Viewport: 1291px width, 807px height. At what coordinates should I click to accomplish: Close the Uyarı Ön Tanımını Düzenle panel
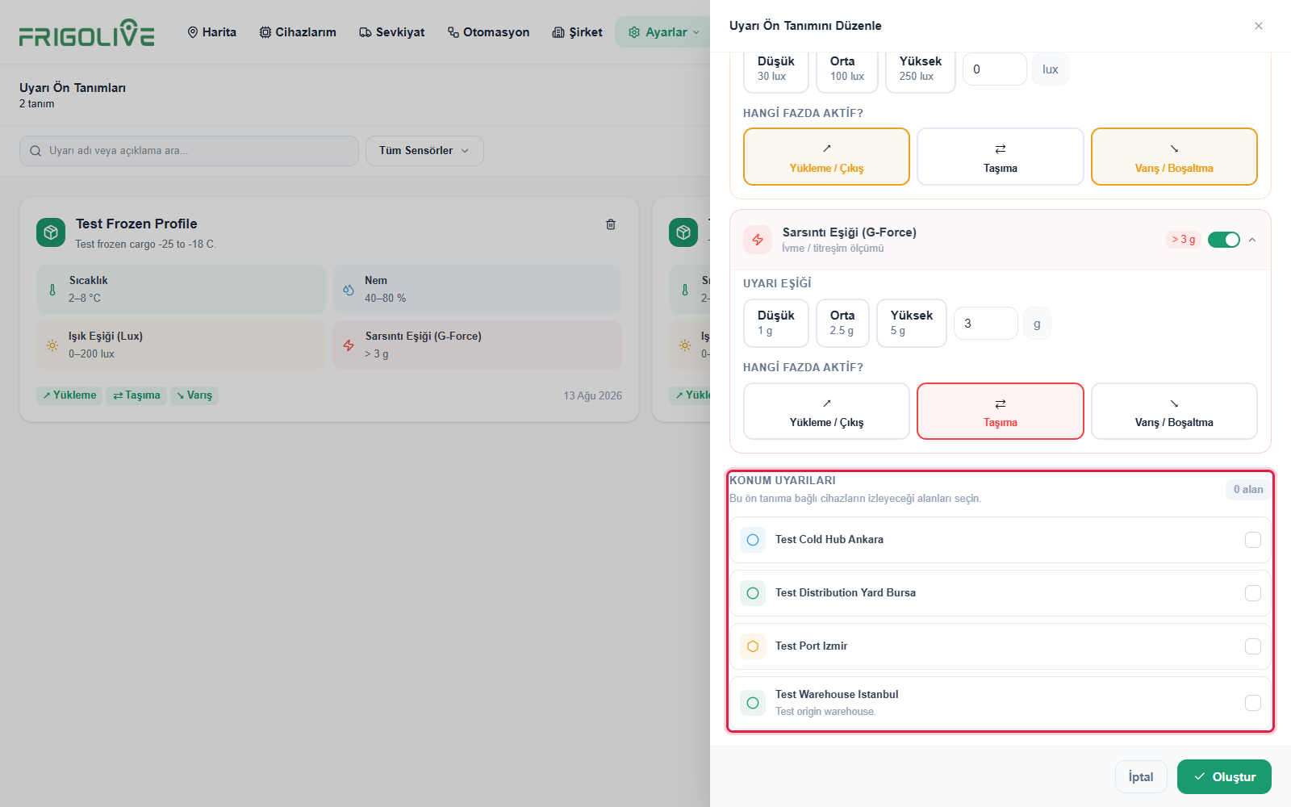1259,26
